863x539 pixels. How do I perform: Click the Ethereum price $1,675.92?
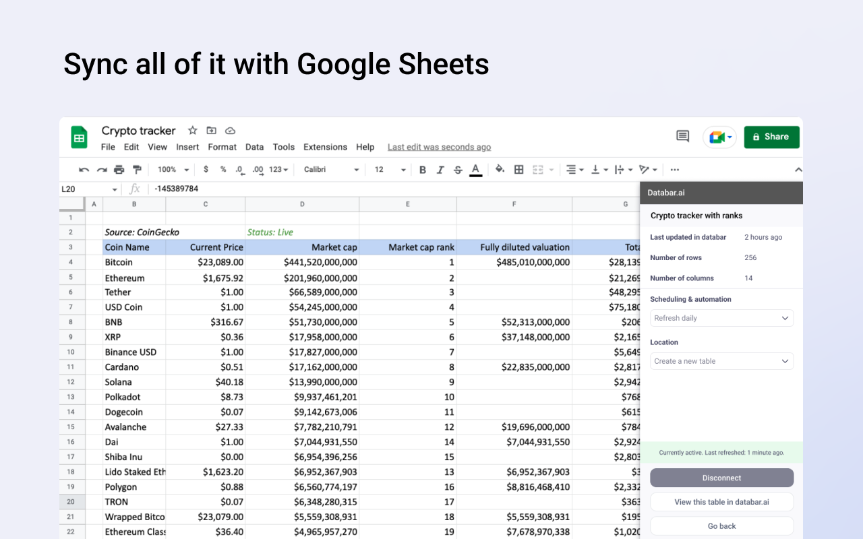tap(206, 278)
